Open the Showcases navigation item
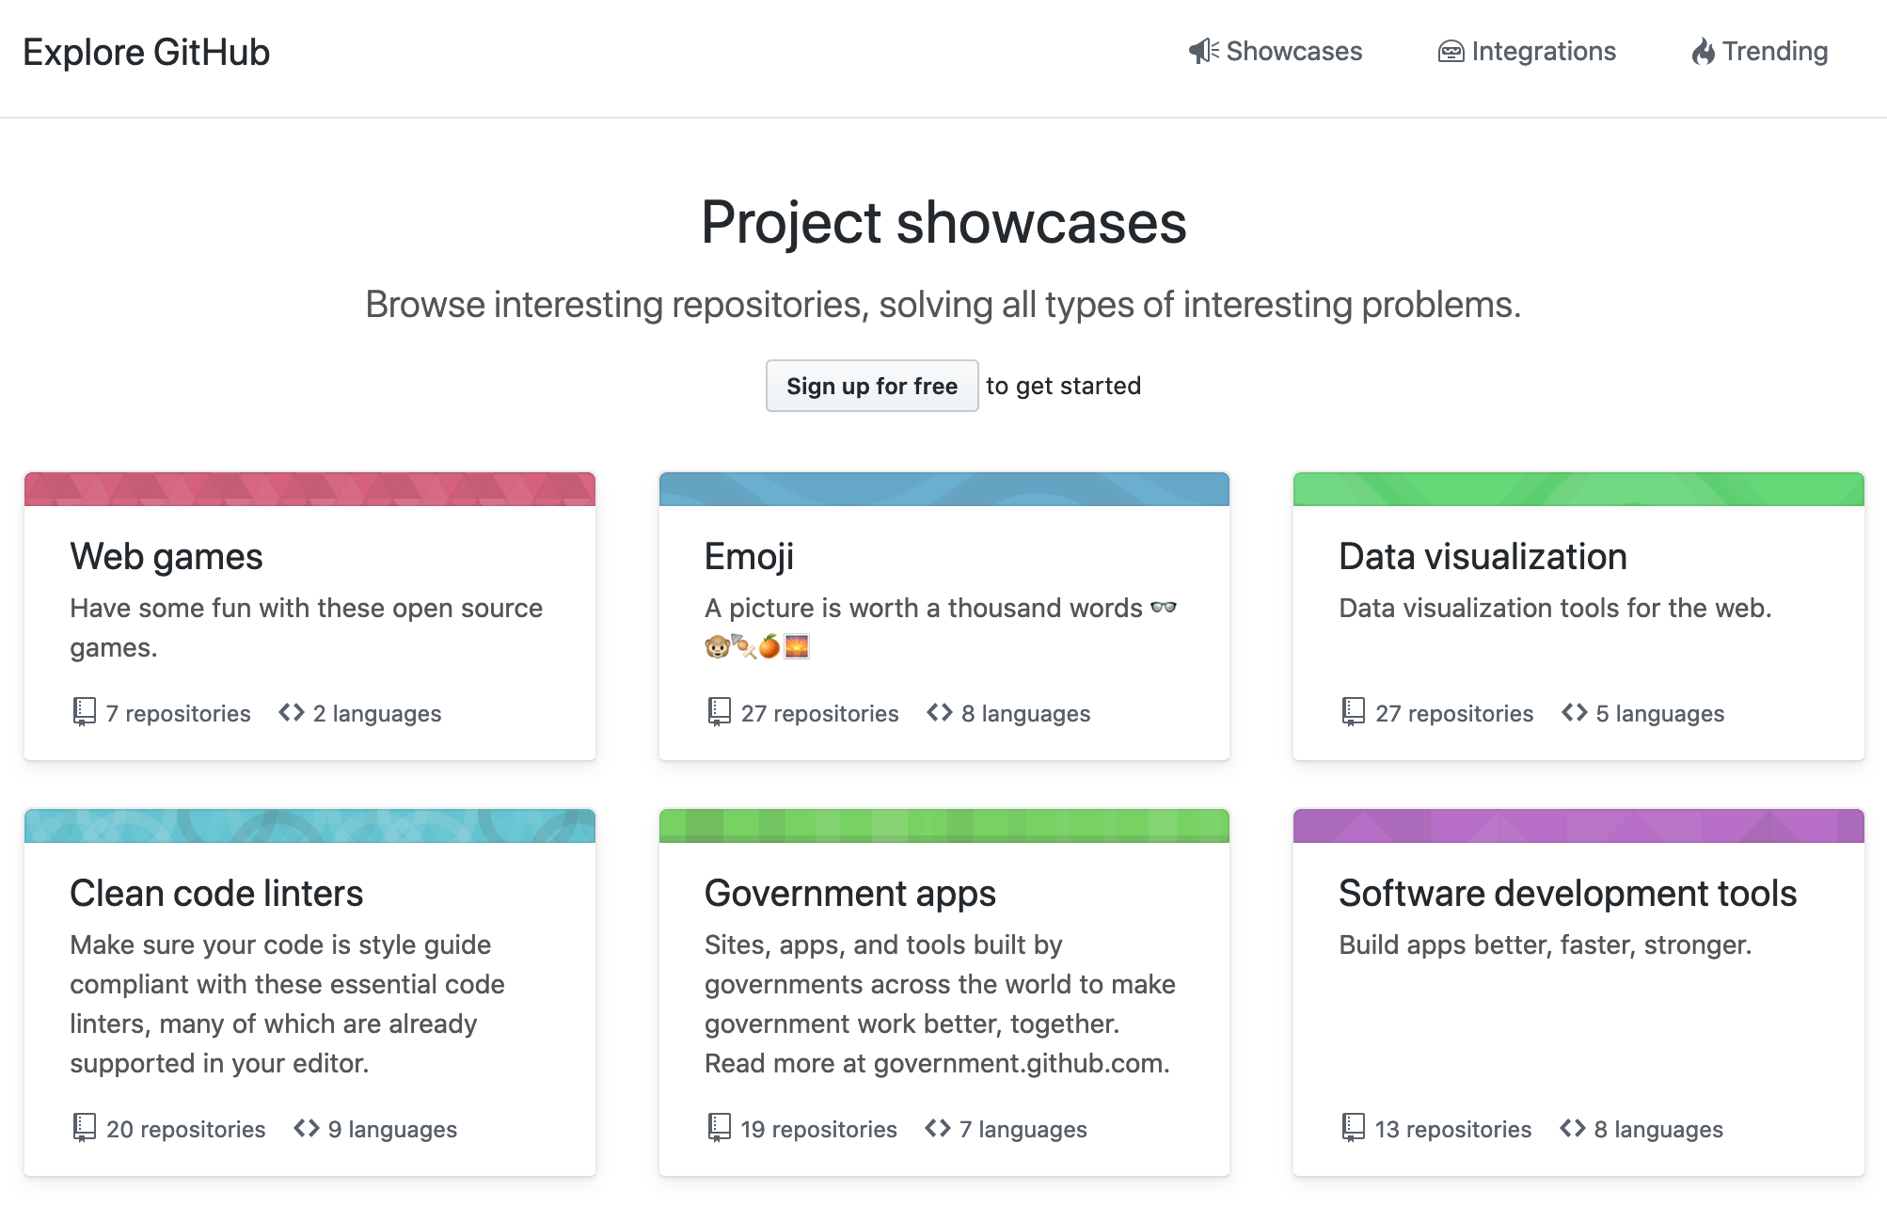Viewport: 1887px width, 1206px height. tap(1293, 52)
